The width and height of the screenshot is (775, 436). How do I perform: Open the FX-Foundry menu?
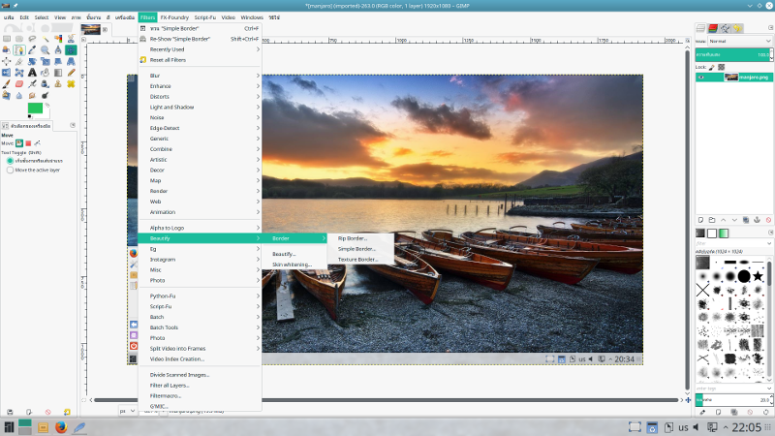[x=174, y=17]
